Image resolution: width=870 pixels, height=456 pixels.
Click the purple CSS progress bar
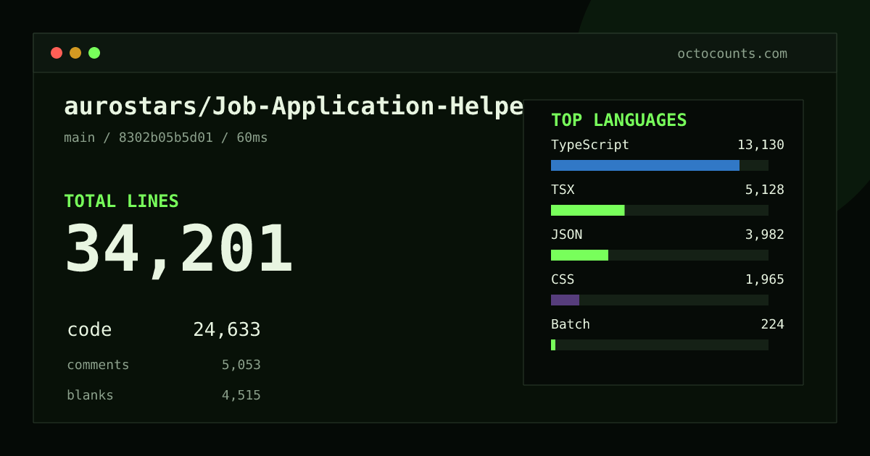click(565, 300)
